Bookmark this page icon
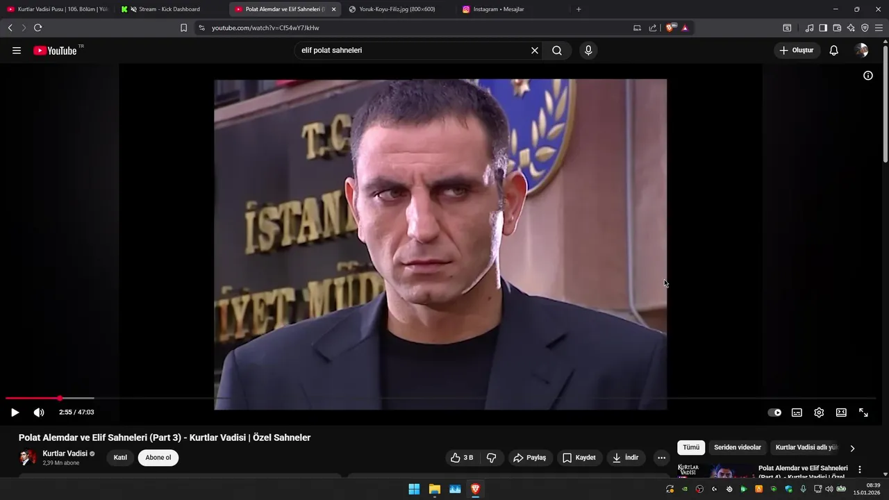Screen dimensions: 889x500 (x=183, y=28)
